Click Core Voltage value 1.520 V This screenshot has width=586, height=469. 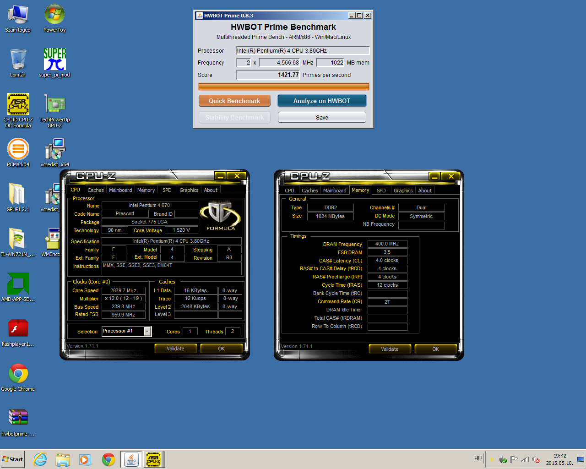click(x=181, y=230)
